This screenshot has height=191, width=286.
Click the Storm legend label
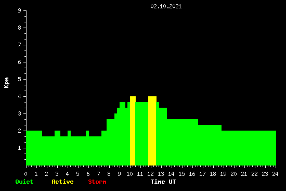97,182
